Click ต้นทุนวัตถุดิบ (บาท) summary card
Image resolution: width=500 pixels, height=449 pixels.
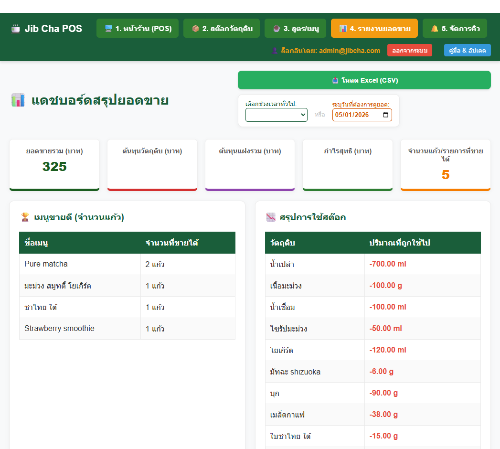coord(152,165)
